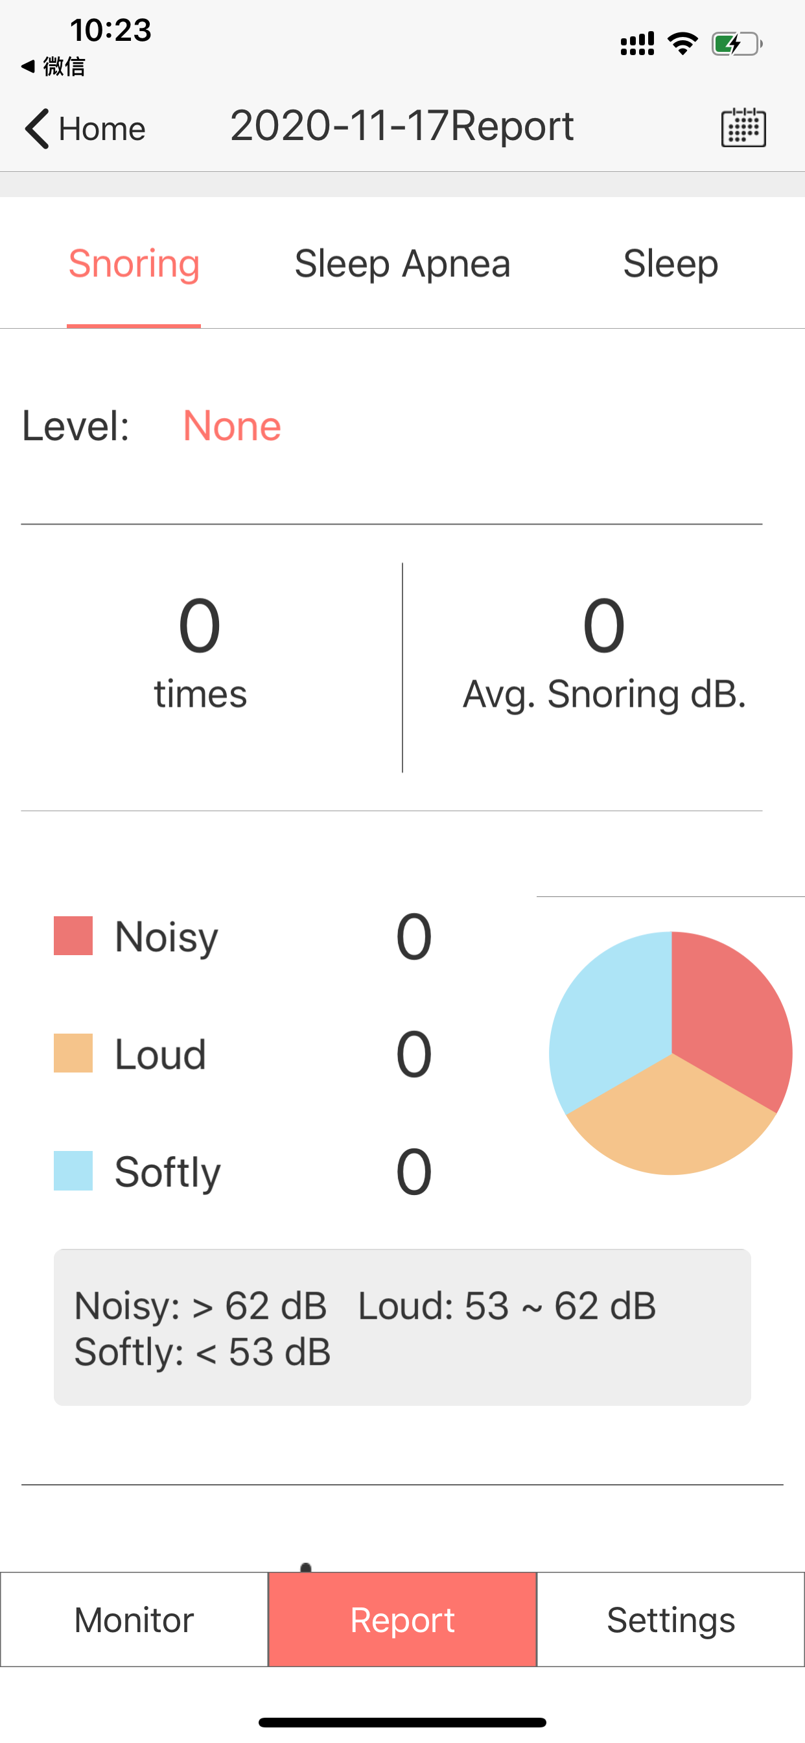Tap the snoring distribution pie chart
The height and width of the screenshot is (1743, 805).
(670, 1053)
